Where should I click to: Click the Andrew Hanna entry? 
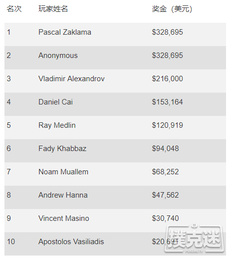[x=63, y=195]
